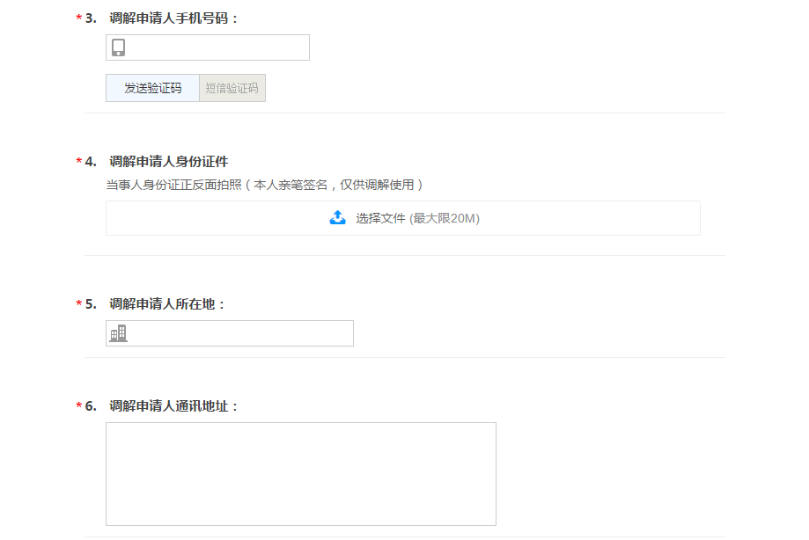Click the blue upload cloud icon

337,218
